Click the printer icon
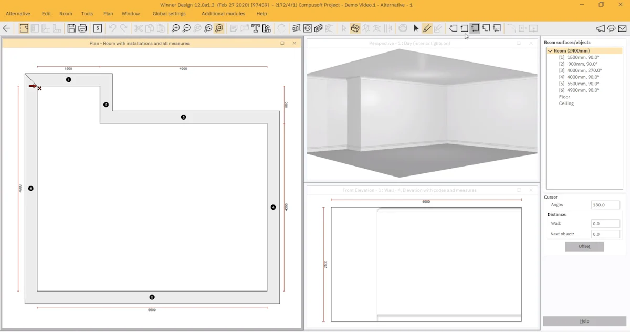The height and width of the screenshot is (332, 630). [82, 28]
